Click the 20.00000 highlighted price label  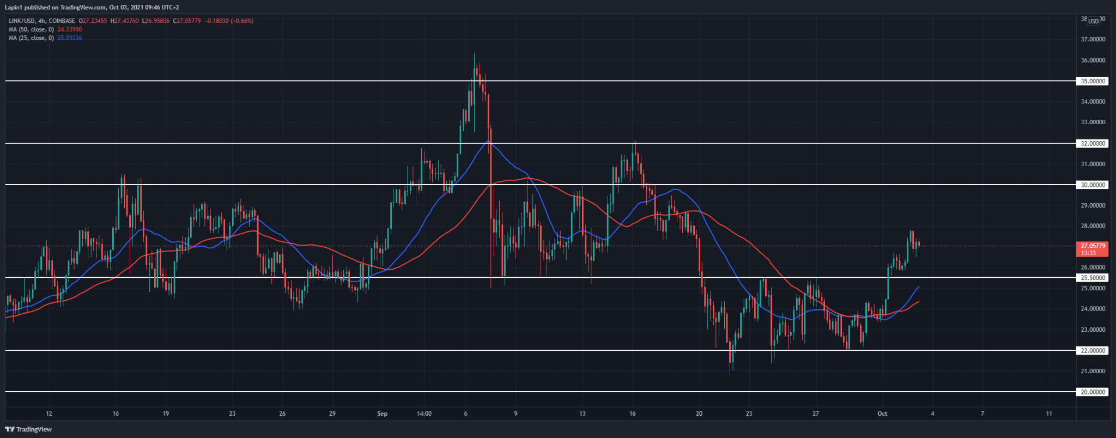(1093, 392)
